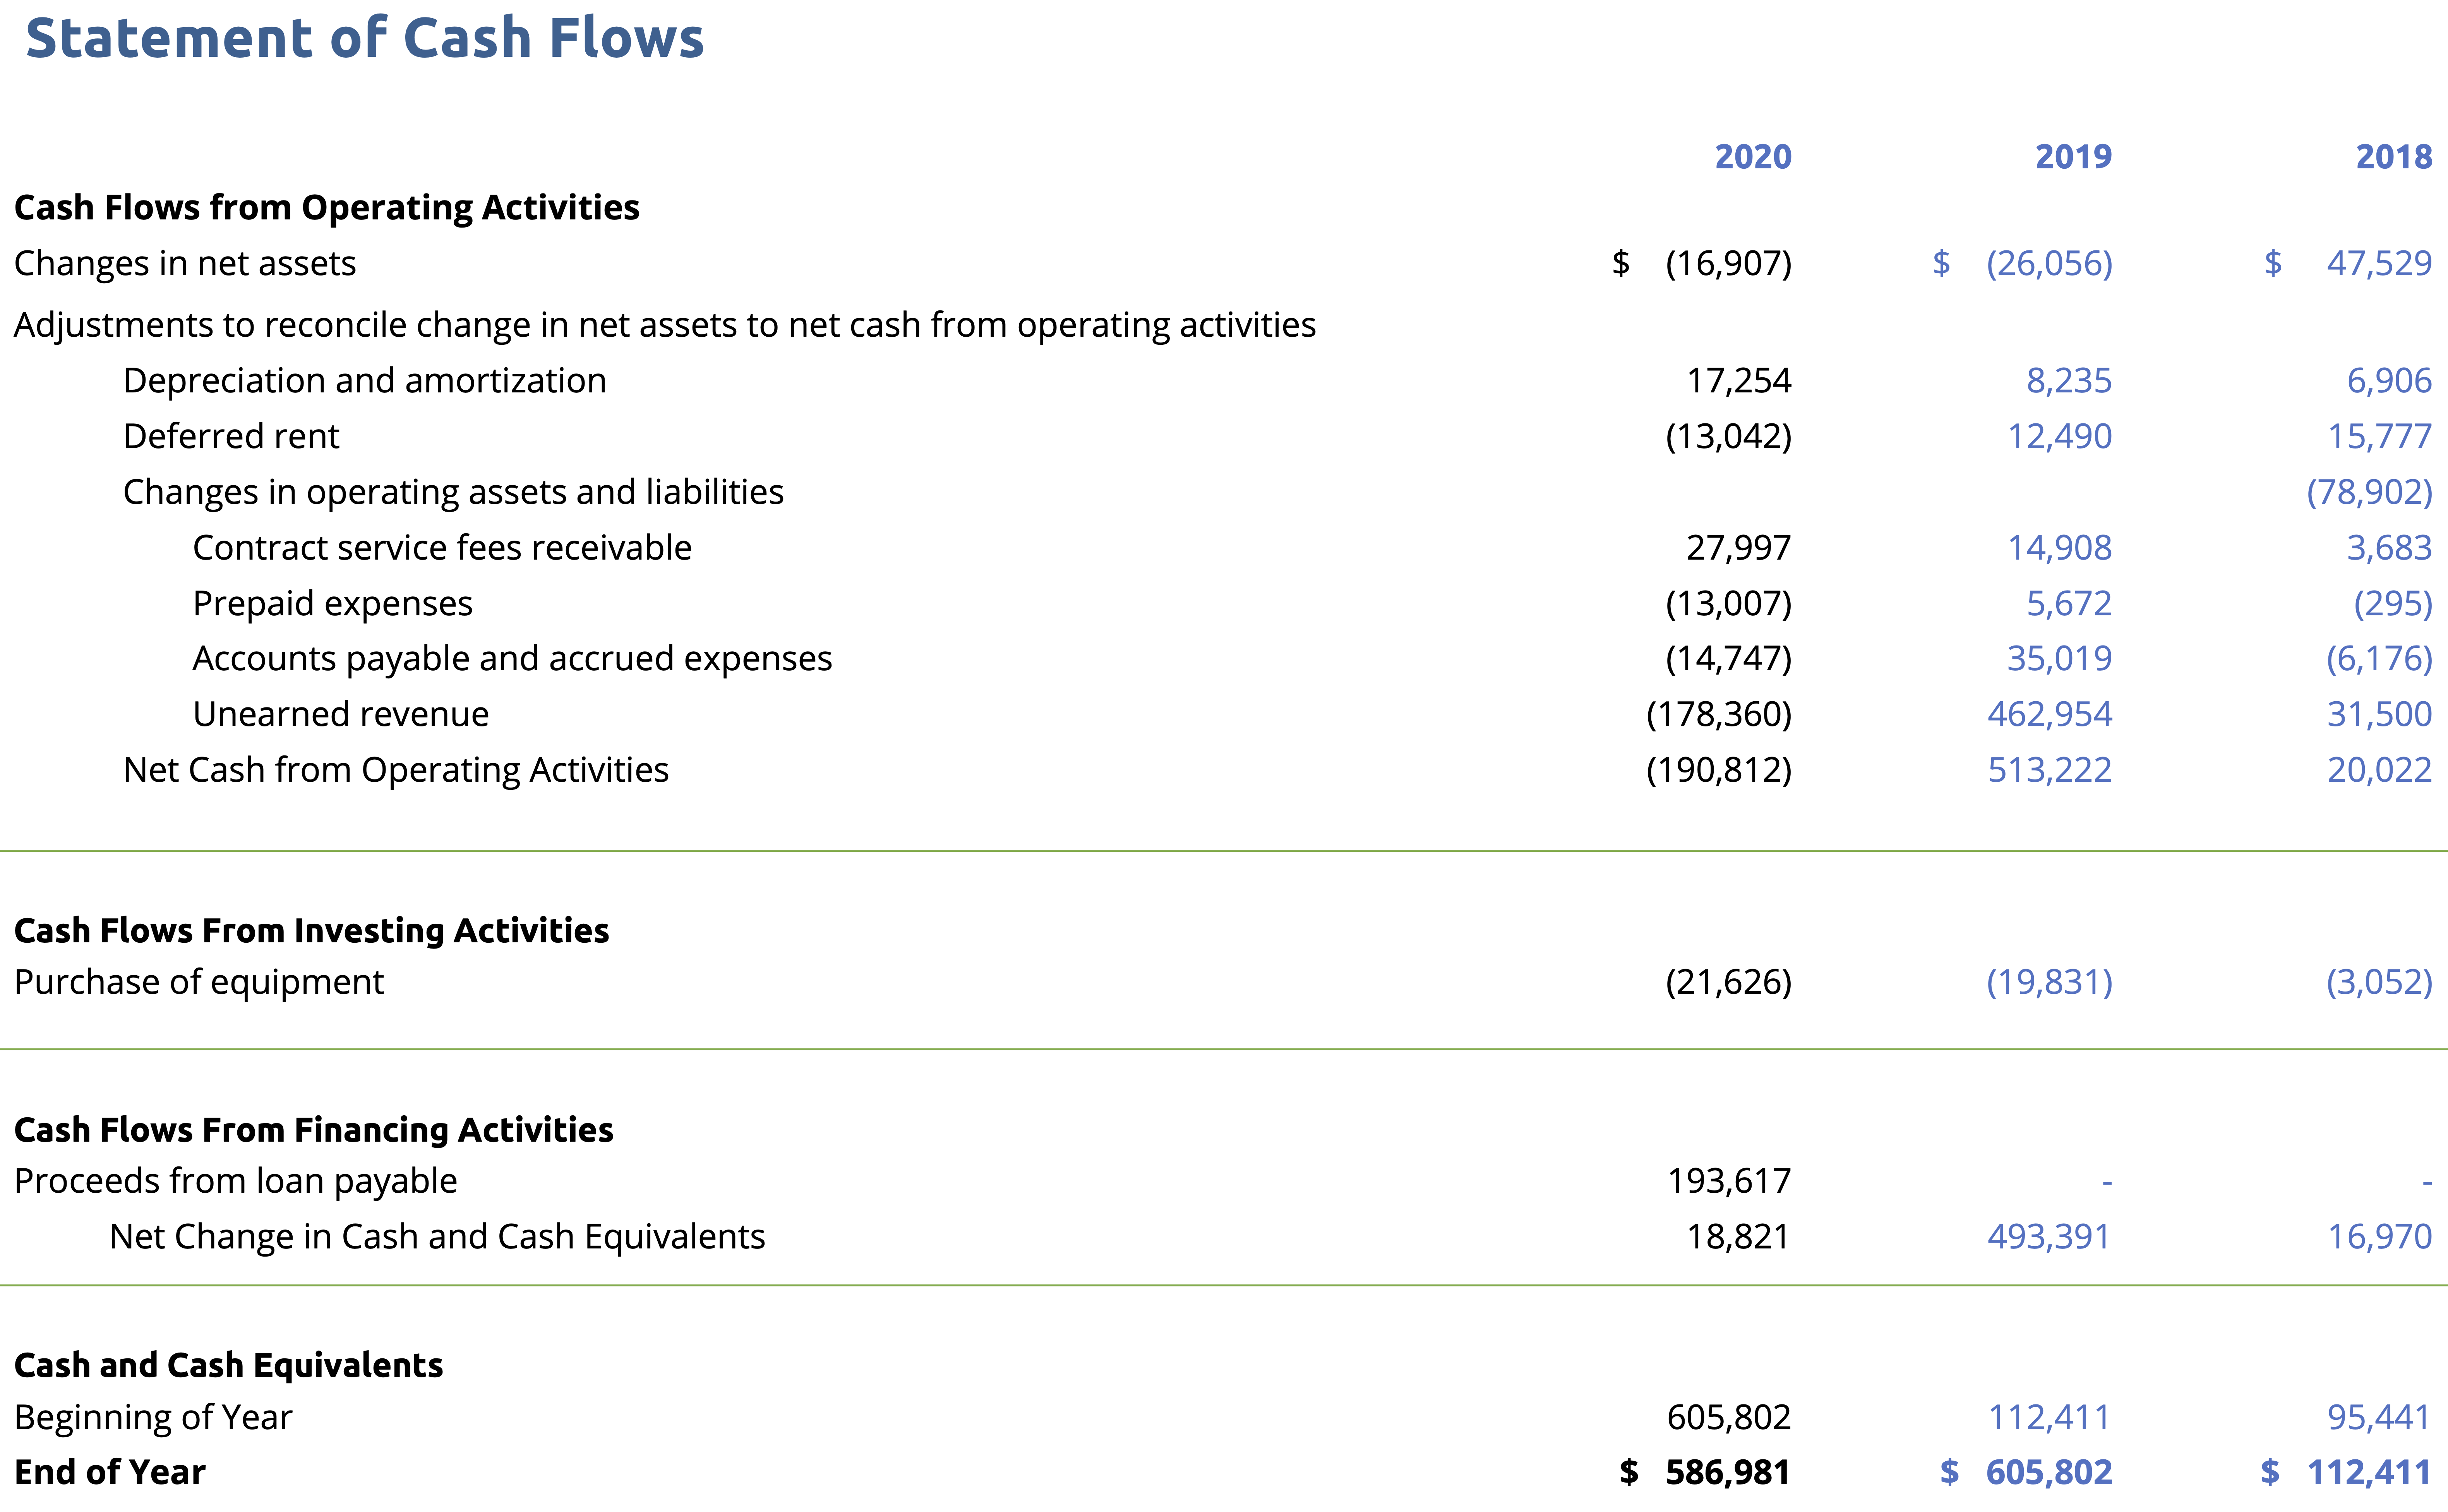Click Cash and Cash Equivalents heading
This screenshot has width=2448, height=1512.
229,1366
